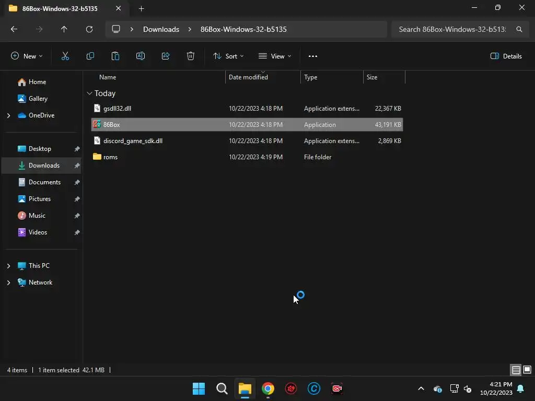Viewport: 535px width, 401px height.
Task: Open taskbar Search
Action: click(x=222, y=388)
